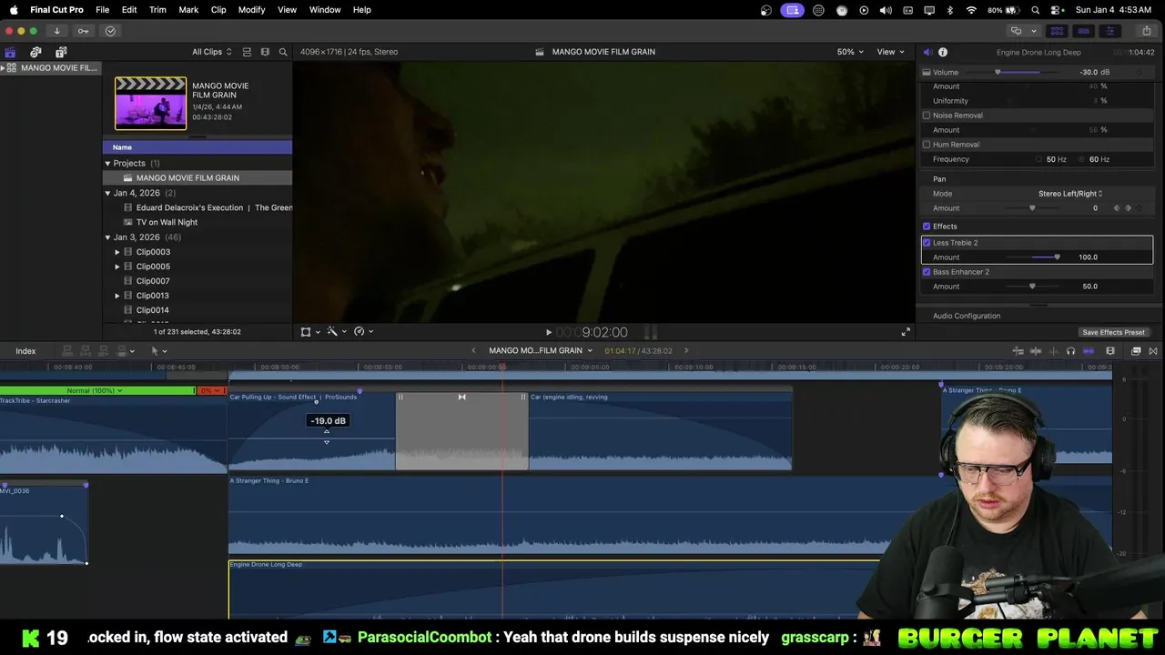The height and width of the screenshot is (655, 1165).
Task: Collapse the Jan 4, 2026 group
Action: pos(107,193)
